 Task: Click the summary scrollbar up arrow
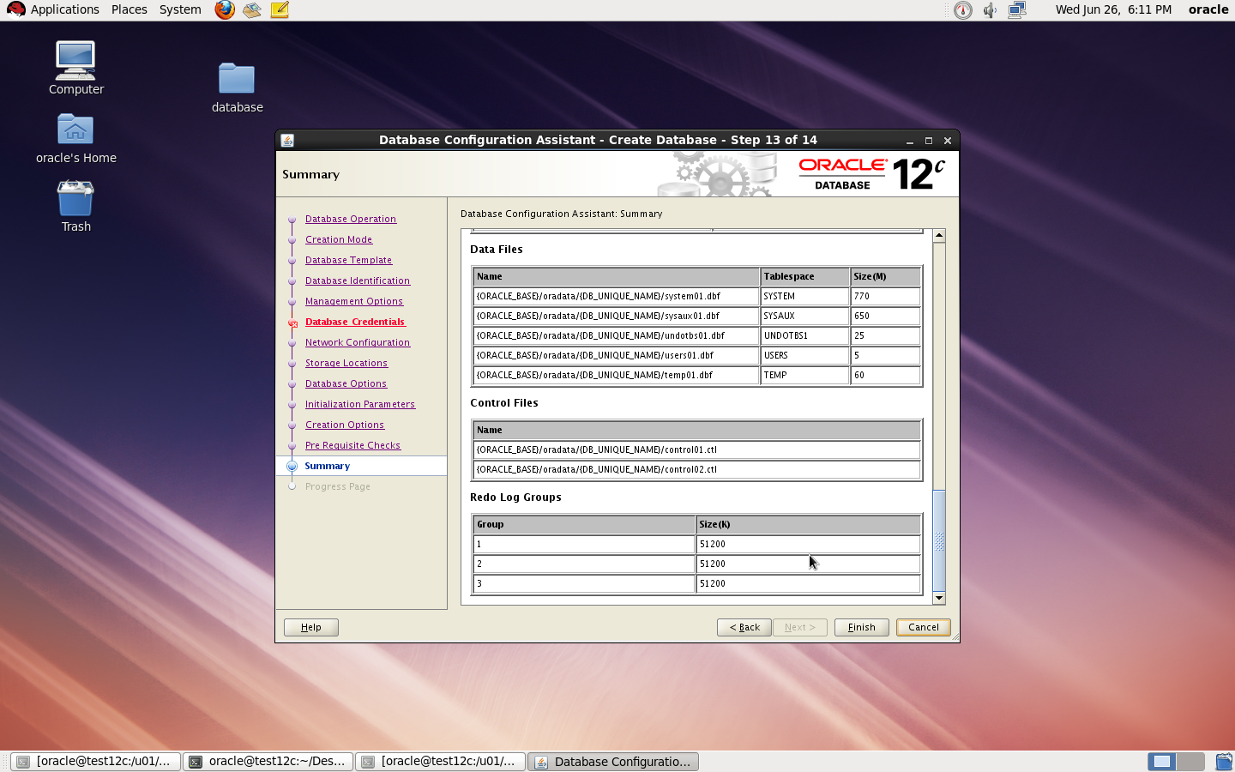pos(939,235)
